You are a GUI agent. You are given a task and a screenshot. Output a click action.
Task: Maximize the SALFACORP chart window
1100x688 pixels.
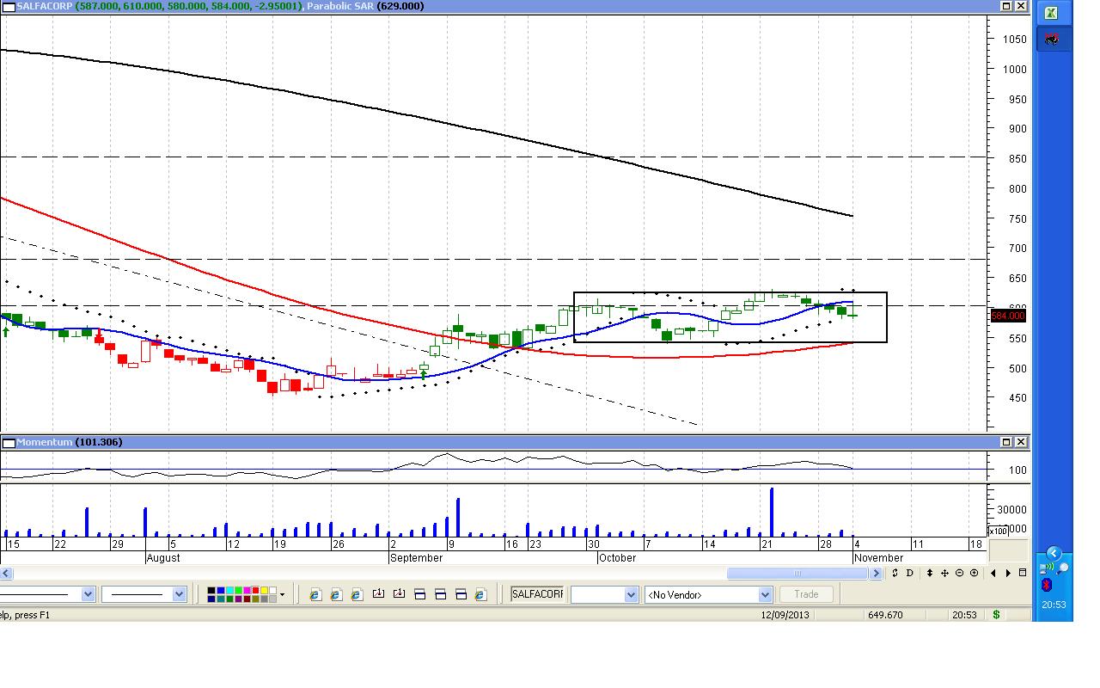click(x=1006, y=6)
